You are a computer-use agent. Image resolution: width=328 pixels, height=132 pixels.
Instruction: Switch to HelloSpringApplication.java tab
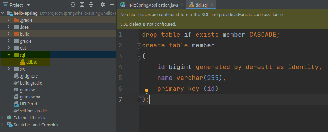(152, 5)
